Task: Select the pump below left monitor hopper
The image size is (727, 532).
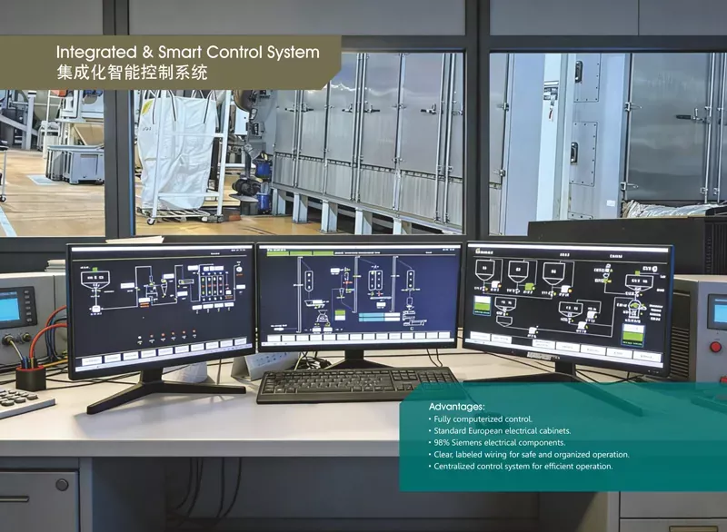Action: tap(95, 310)
